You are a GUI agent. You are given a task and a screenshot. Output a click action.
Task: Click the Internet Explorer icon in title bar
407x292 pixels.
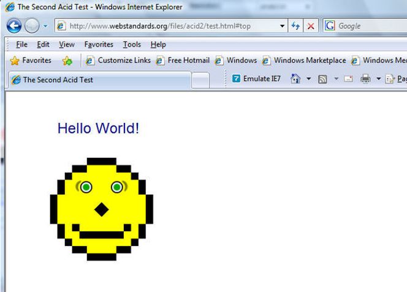10,7
